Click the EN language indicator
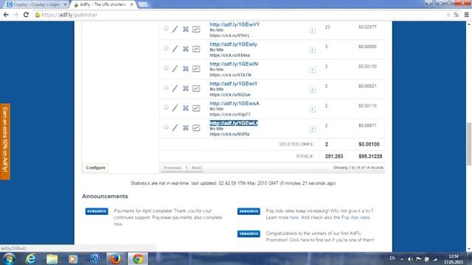Screen dimensions: 472x265 click(392, 258)
